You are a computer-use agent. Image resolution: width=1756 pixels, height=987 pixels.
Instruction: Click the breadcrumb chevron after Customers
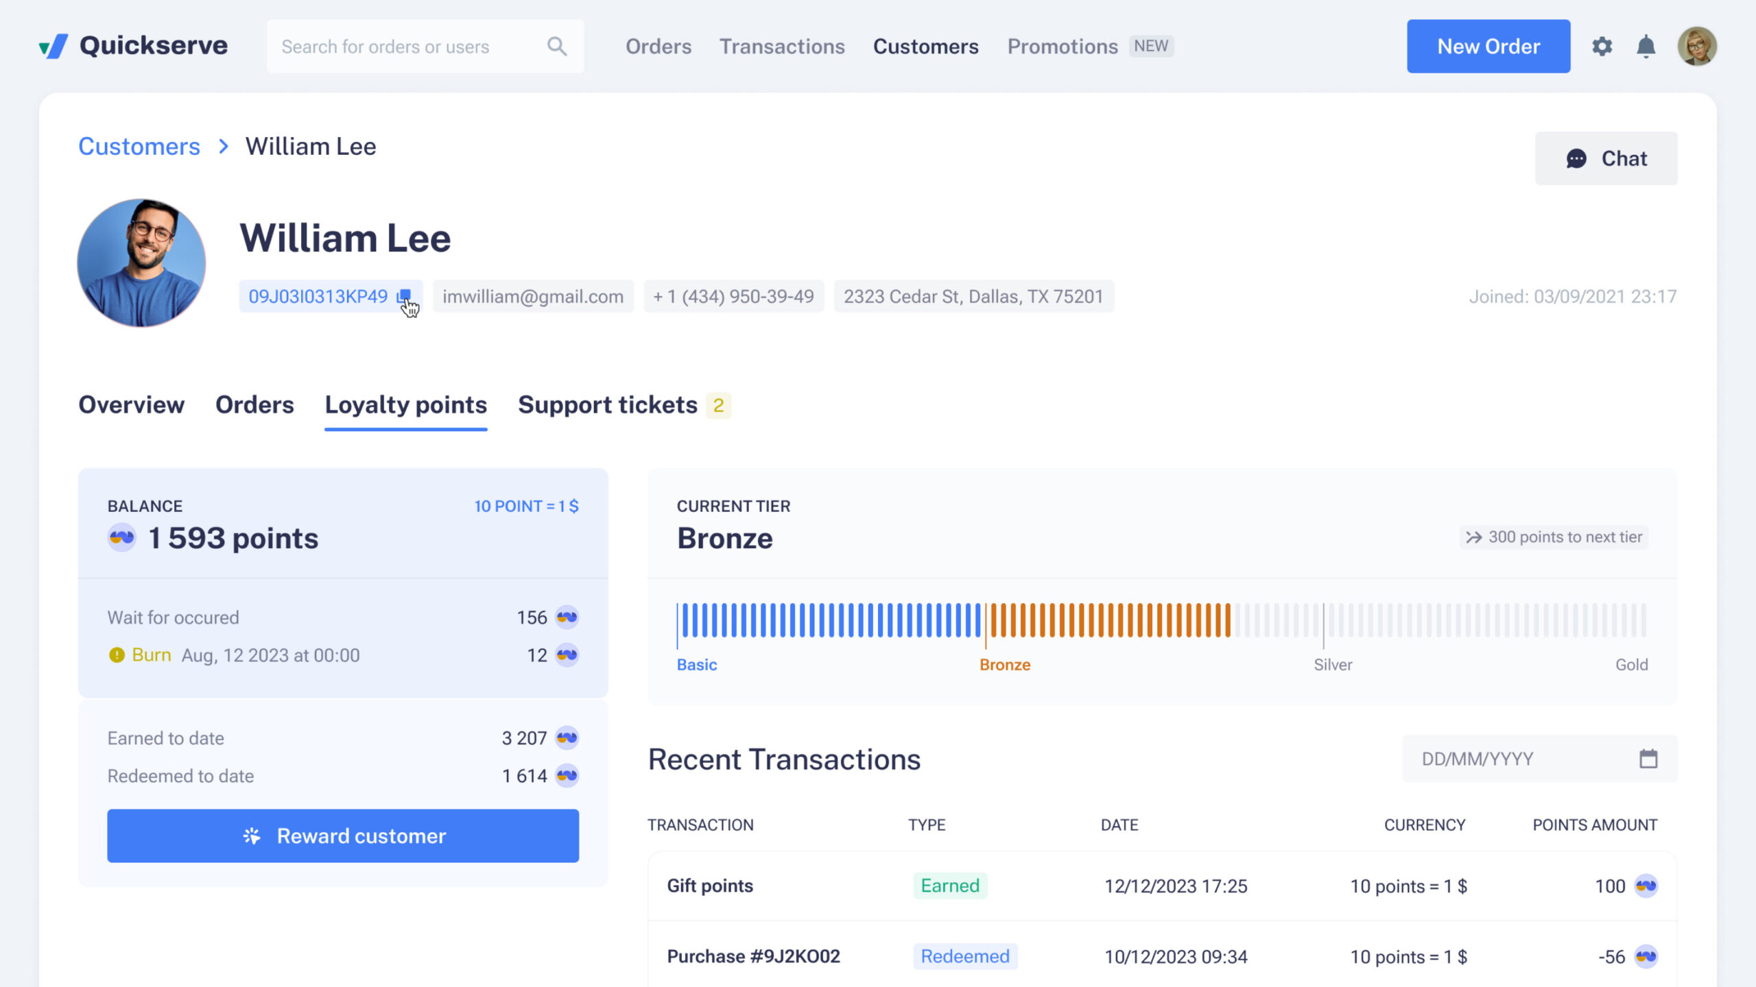click(x=223, y=147)
